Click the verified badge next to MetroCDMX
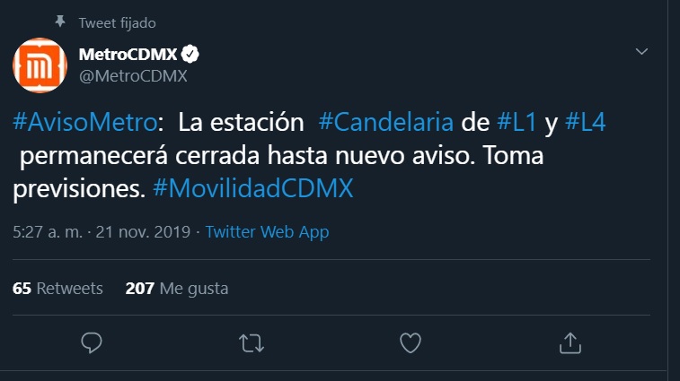 (191, 56)
